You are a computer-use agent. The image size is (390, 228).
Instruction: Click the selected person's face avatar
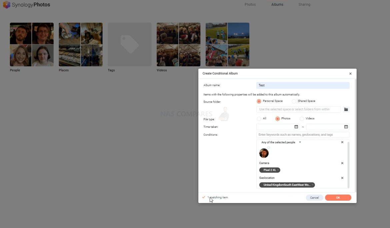[264, 153]
